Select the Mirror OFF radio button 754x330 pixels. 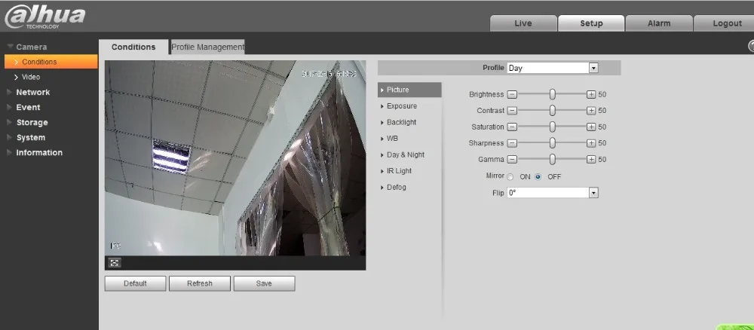tap(538, 177)
